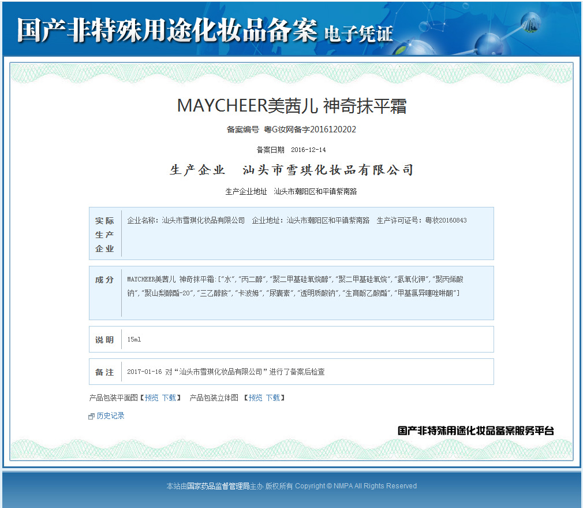Click the product title MAYCHEER美茜儿 神奇抹平霜
This screenshot has width=583, height=508.
(292, 106)
